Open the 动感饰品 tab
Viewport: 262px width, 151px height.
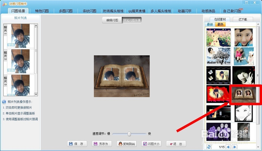207,11
